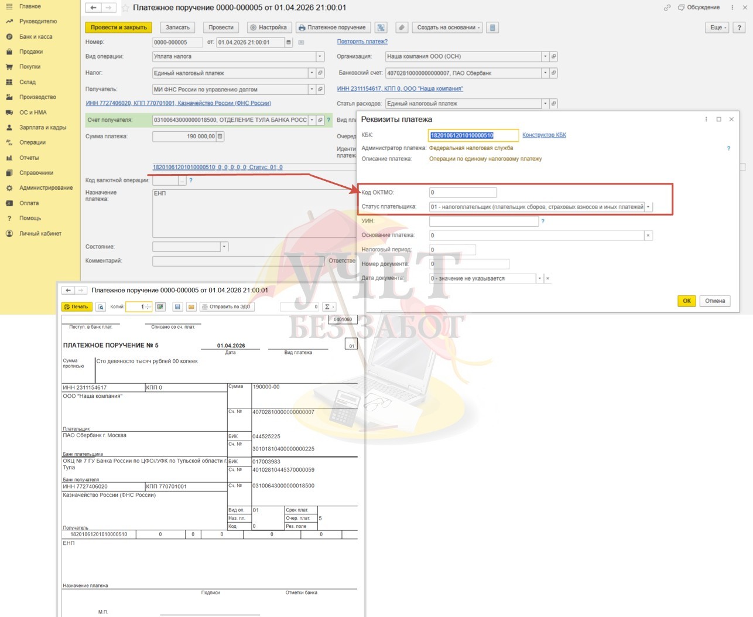This screenshot has height=617, width=753.
Task: Toggle edit mode in print form toolbar
Action: click(160, 307)
